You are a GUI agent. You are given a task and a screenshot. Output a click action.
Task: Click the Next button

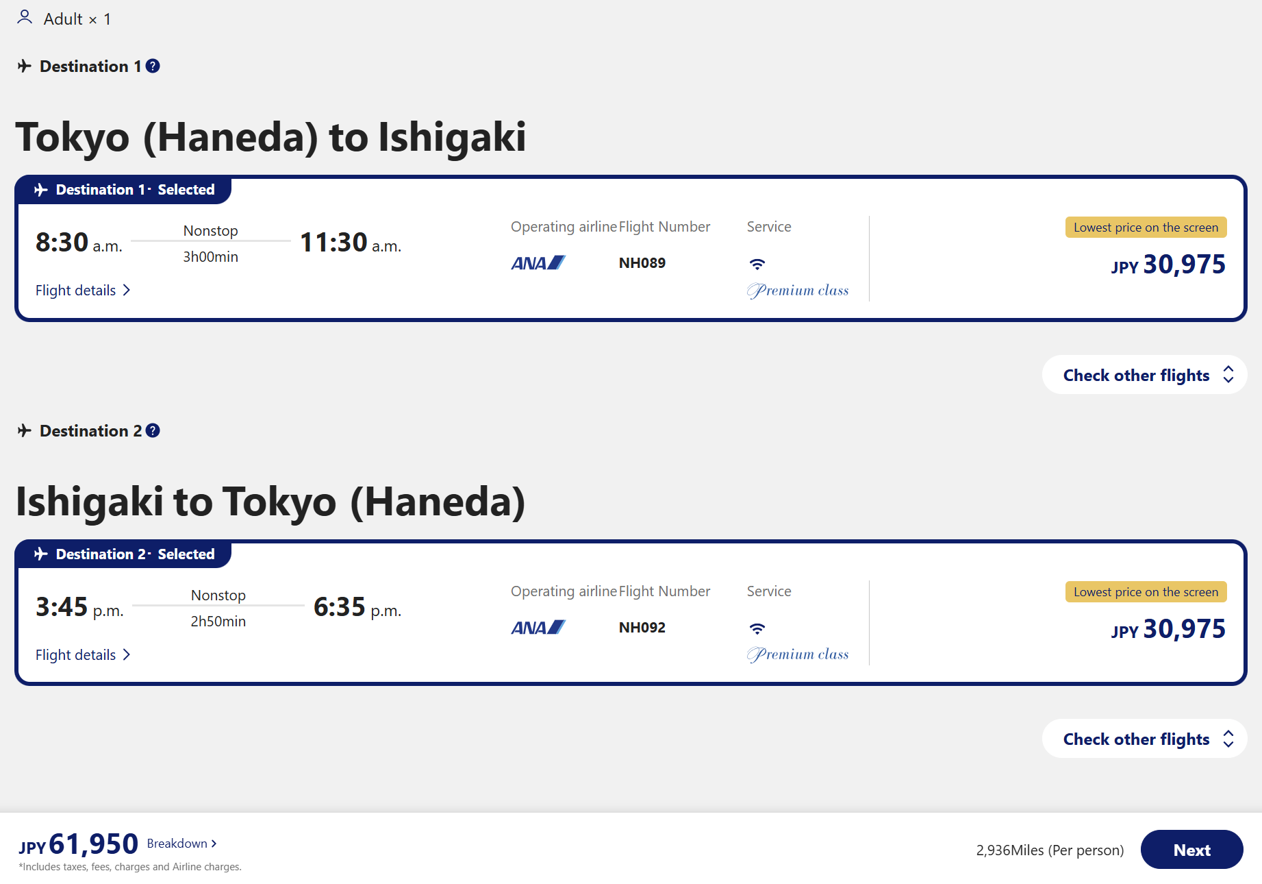click(x=1191, y=850)
